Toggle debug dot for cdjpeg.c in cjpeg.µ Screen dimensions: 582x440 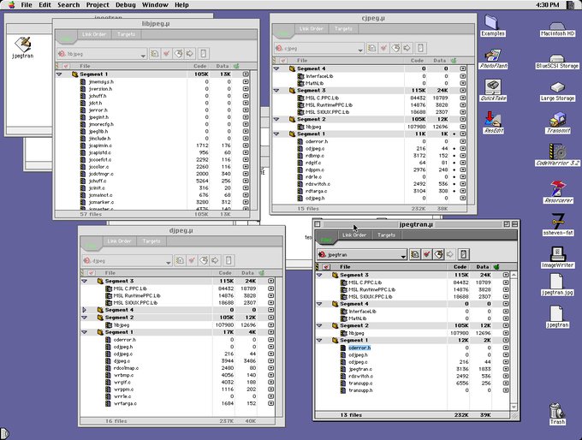pos(454,149)
